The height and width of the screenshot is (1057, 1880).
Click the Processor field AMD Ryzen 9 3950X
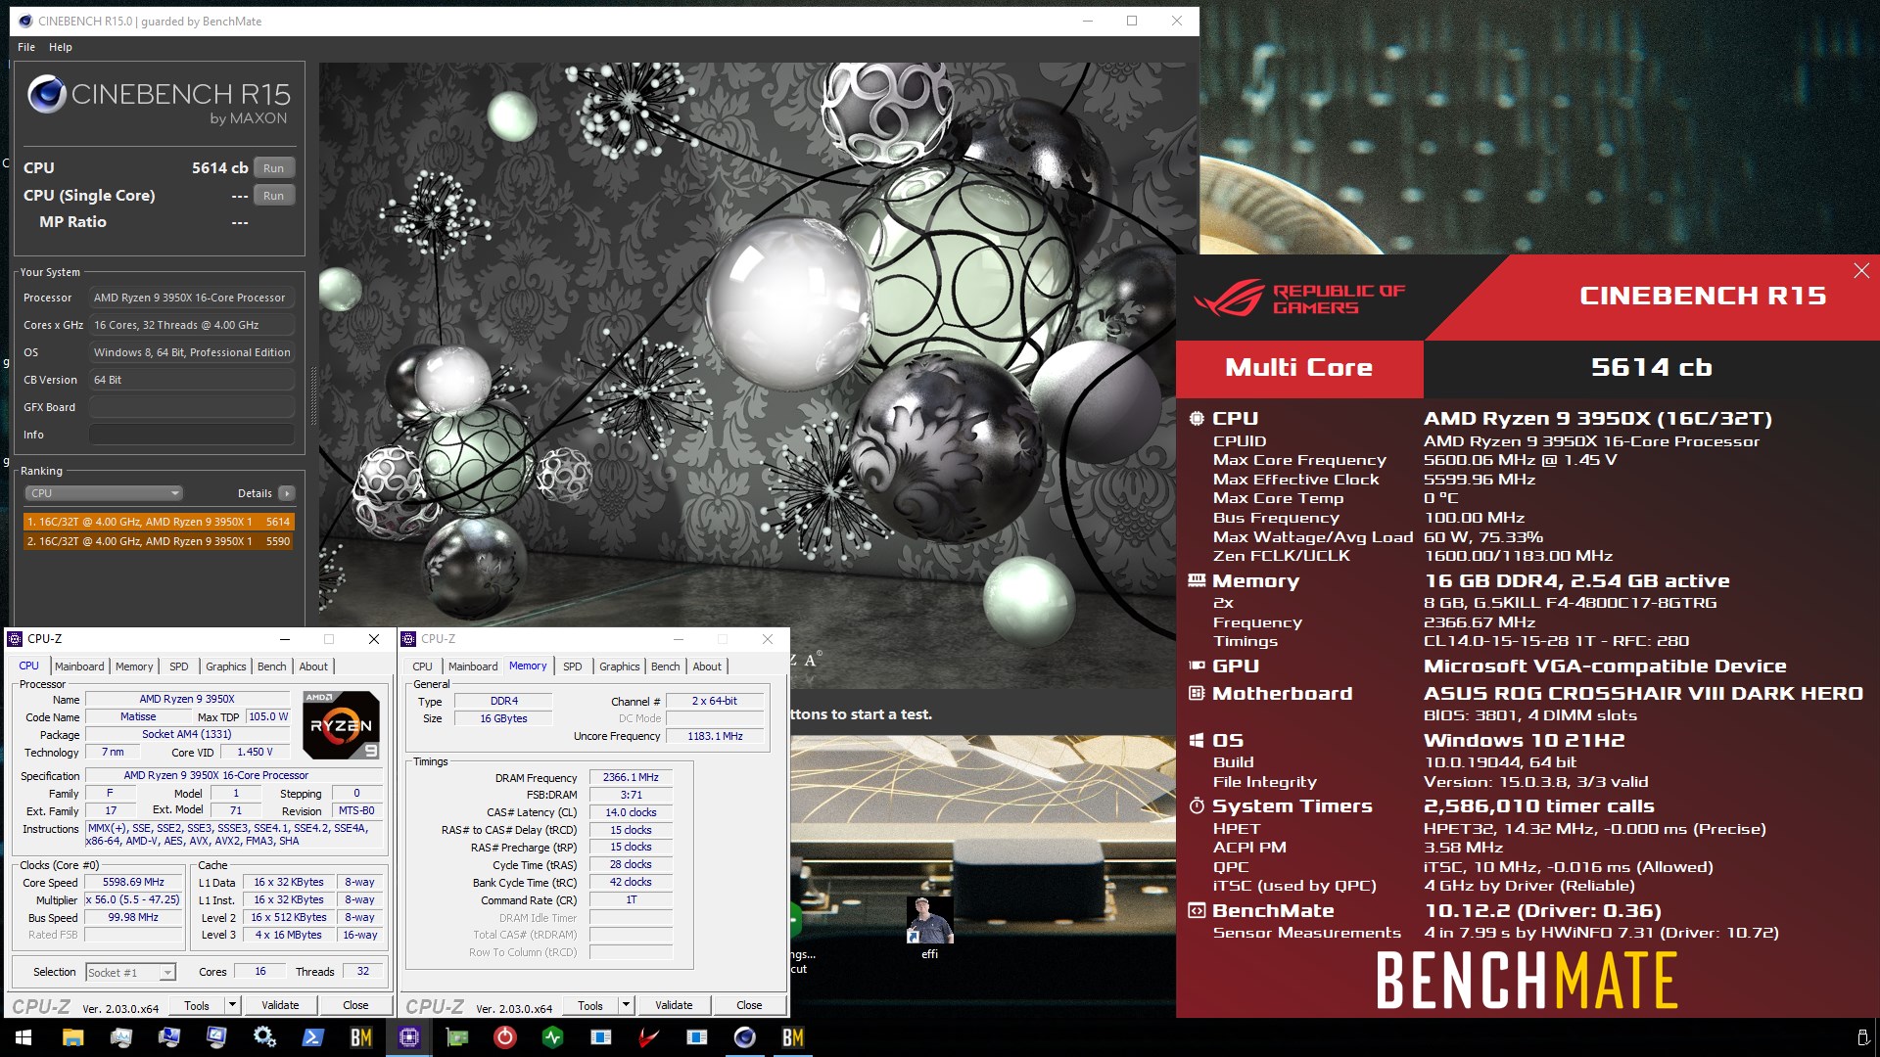tap(192, 298)
